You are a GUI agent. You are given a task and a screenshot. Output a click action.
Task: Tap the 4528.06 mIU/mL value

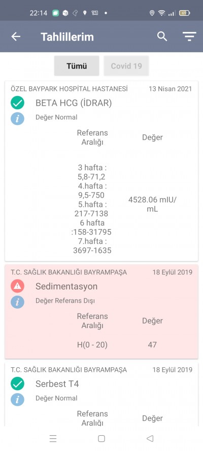pyautogui.click(x=152, y=204)
